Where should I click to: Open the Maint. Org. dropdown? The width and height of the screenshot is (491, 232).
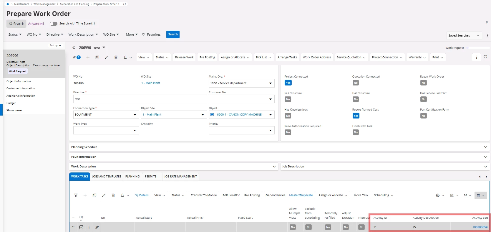point(270,83)
